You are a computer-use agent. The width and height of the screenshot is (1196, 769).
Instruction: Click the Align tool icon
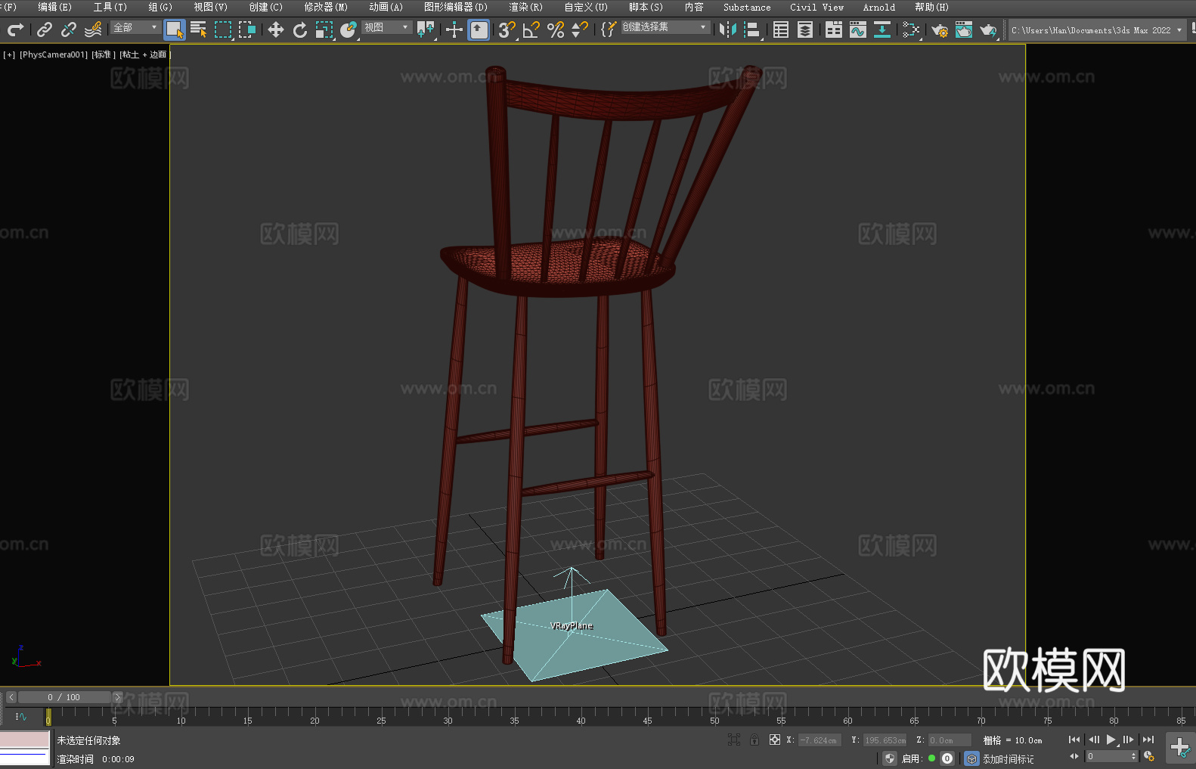(x=752, y=29)
